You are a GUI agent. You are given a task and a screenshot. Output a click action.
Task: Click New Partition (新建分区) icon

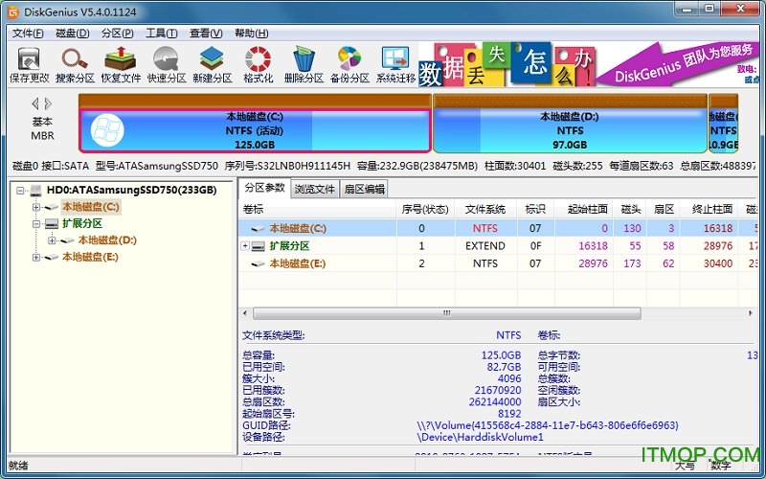pyautogui.click(x=212, y=64)
